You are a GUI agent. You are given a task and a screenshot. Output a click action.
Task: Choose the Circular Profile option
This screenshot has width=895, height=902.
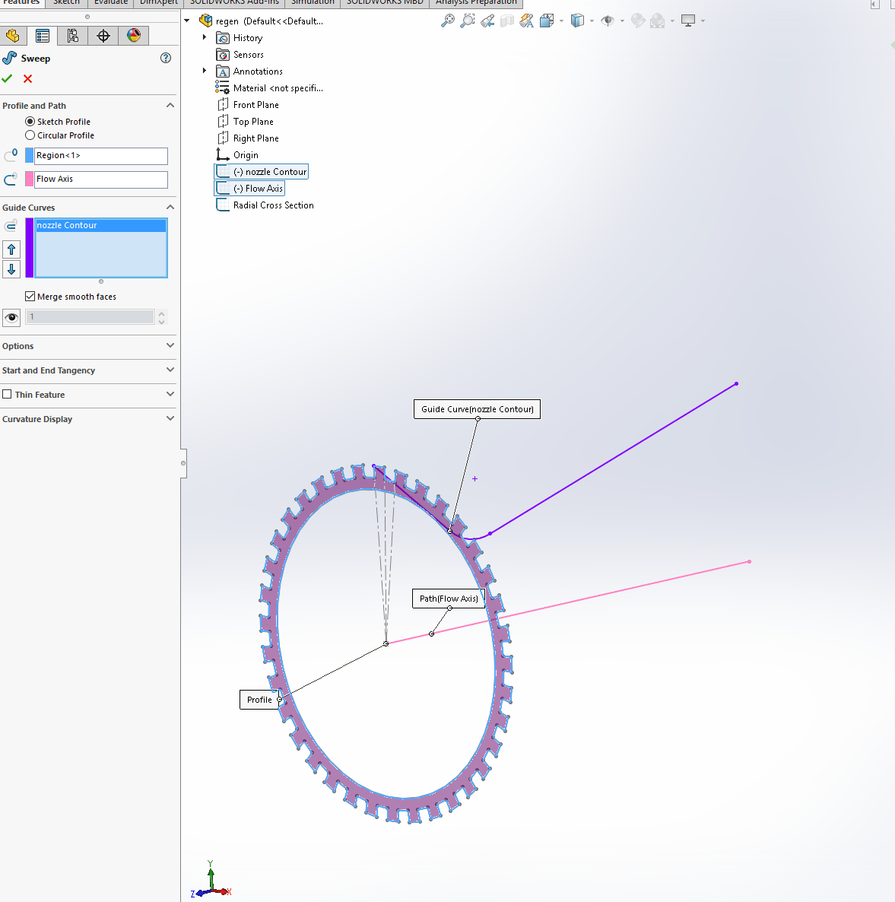29,135
